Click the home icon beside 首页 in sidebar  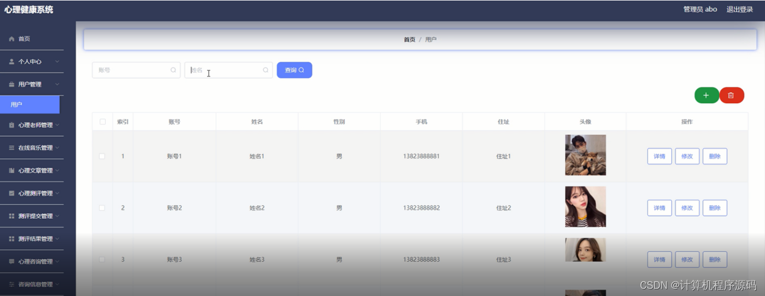(x=12, y=39)
